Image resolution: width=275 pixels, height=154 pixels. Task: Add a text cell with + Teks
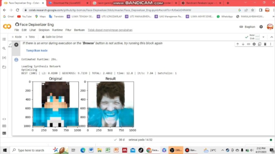click(30, 37)
